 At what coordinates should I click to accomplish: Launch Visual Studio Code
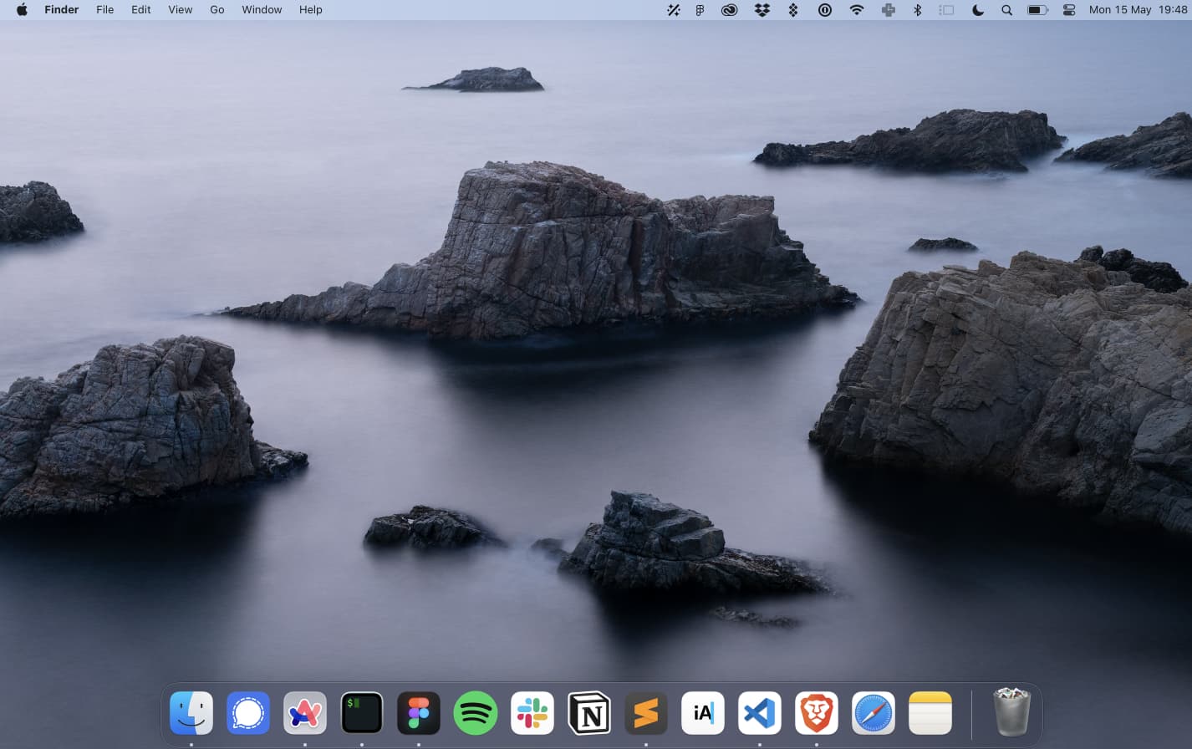pos(759,713)
